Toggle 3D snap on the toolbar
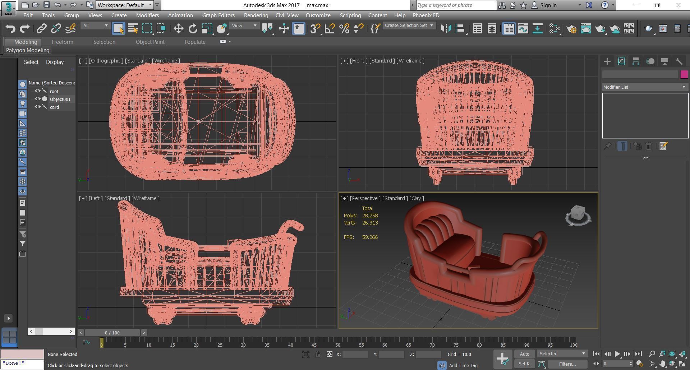This screenshot has height=370, width=690. click(x=314, y=29)
